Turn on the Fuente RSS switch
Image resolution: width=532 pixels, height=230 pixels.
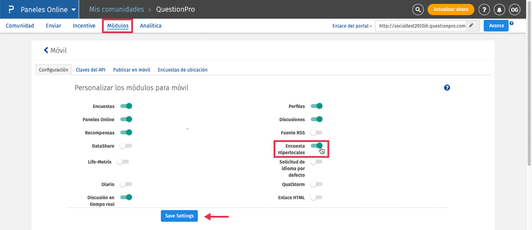coord(316,132)
